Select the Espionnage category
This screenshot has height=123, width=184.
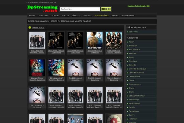pyautogui.click(x=134, y=100)
